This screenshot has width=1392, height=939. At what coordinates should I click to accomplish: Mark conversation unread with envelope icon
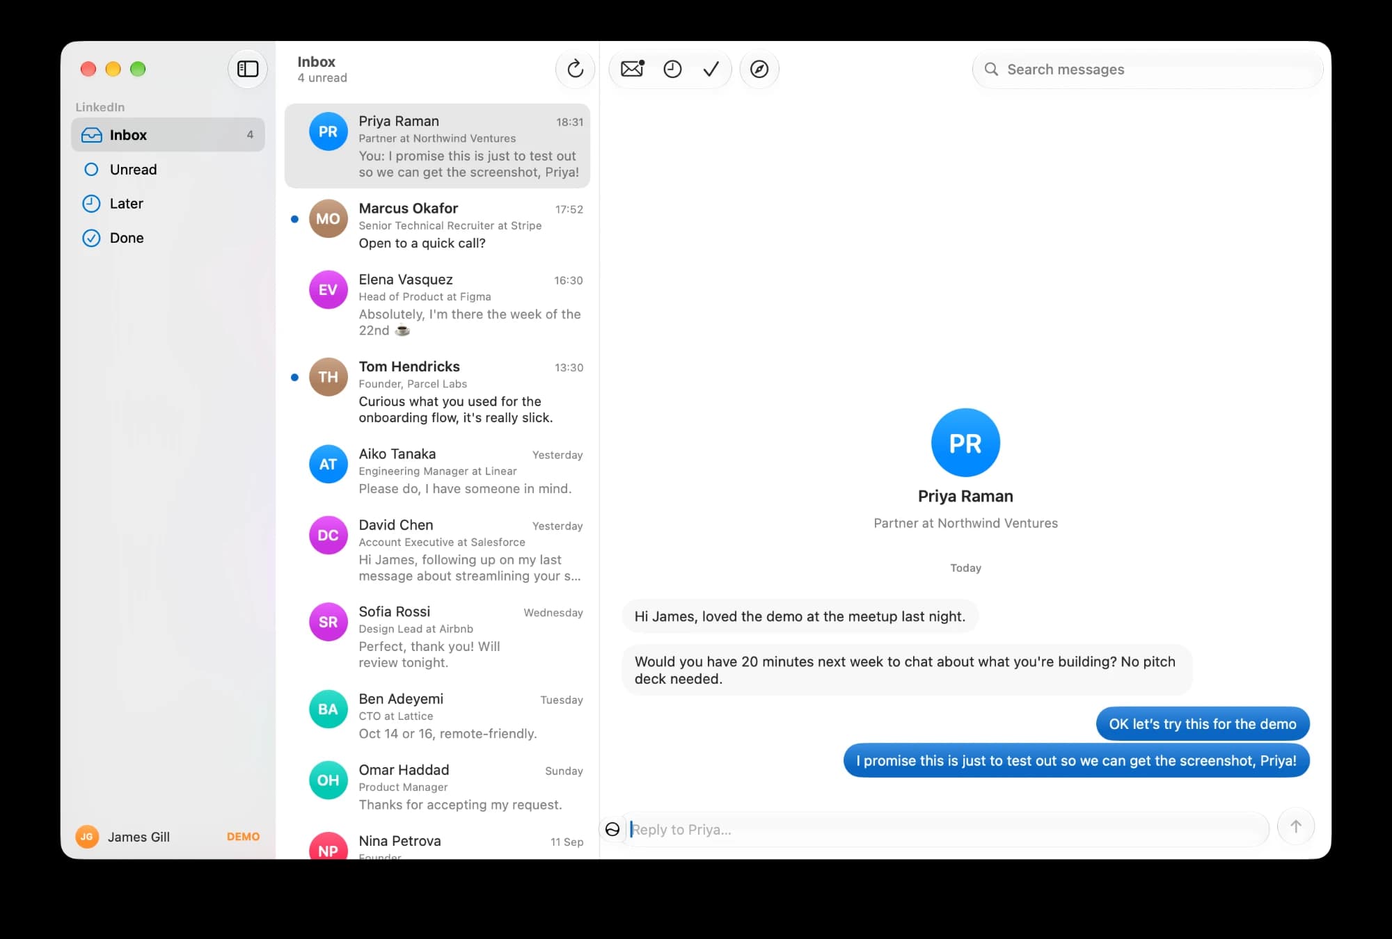(632, 69)
